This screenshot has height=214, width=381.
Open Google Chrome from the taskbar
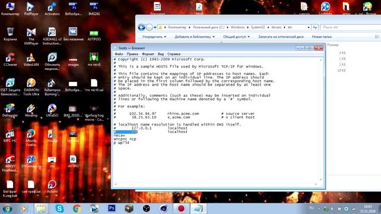(77, 209)
